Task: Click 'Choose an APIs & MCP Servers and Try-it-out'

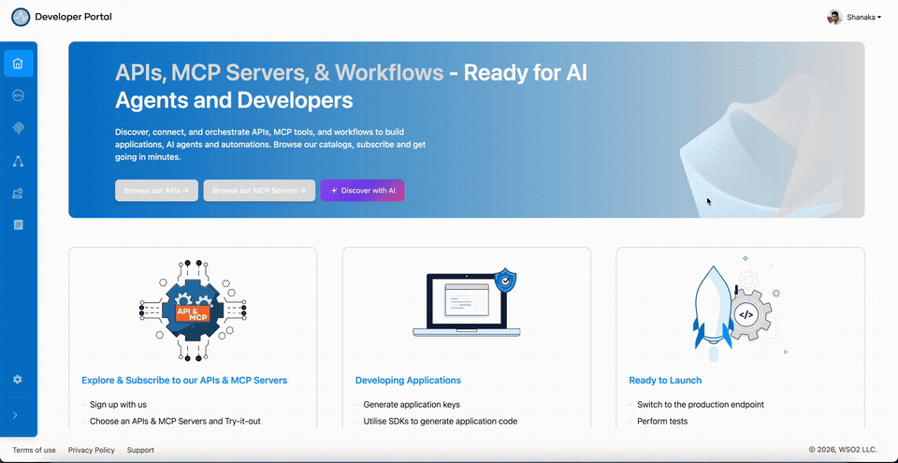Action: (175, 421)
